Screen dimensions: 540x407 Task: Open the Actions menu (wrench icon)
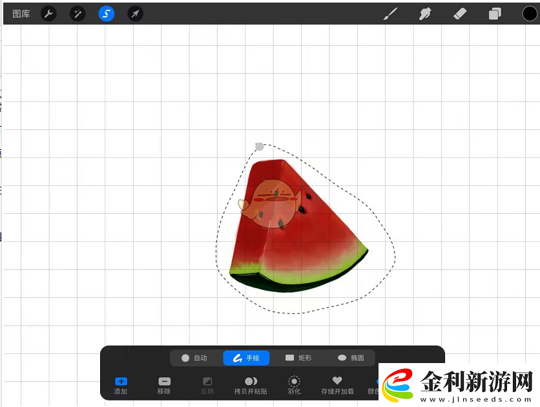[x=48, y=14]
